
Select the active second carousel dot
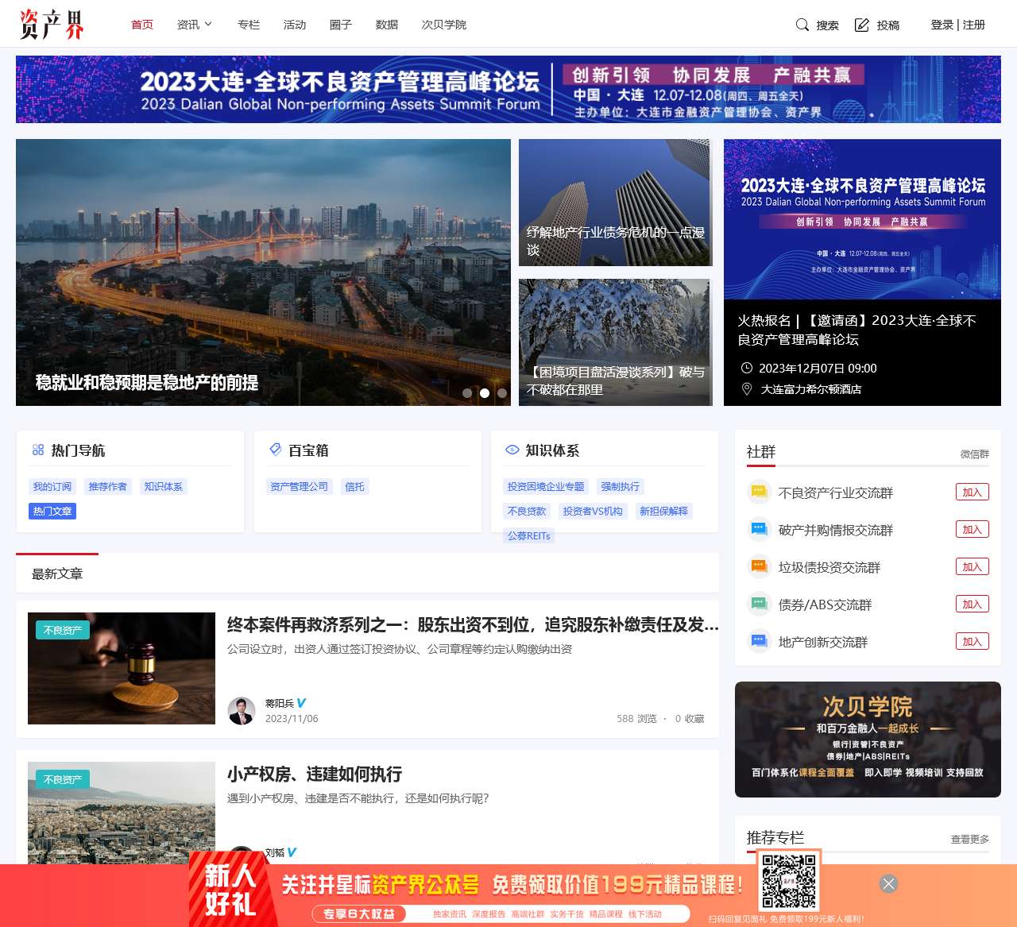pos(485,393)
